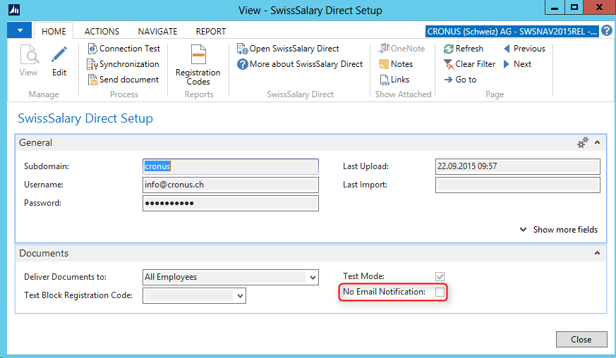Viewport: 616px width, 358px height.
Task: Collapse the Documents section
Action: (597, 253)
